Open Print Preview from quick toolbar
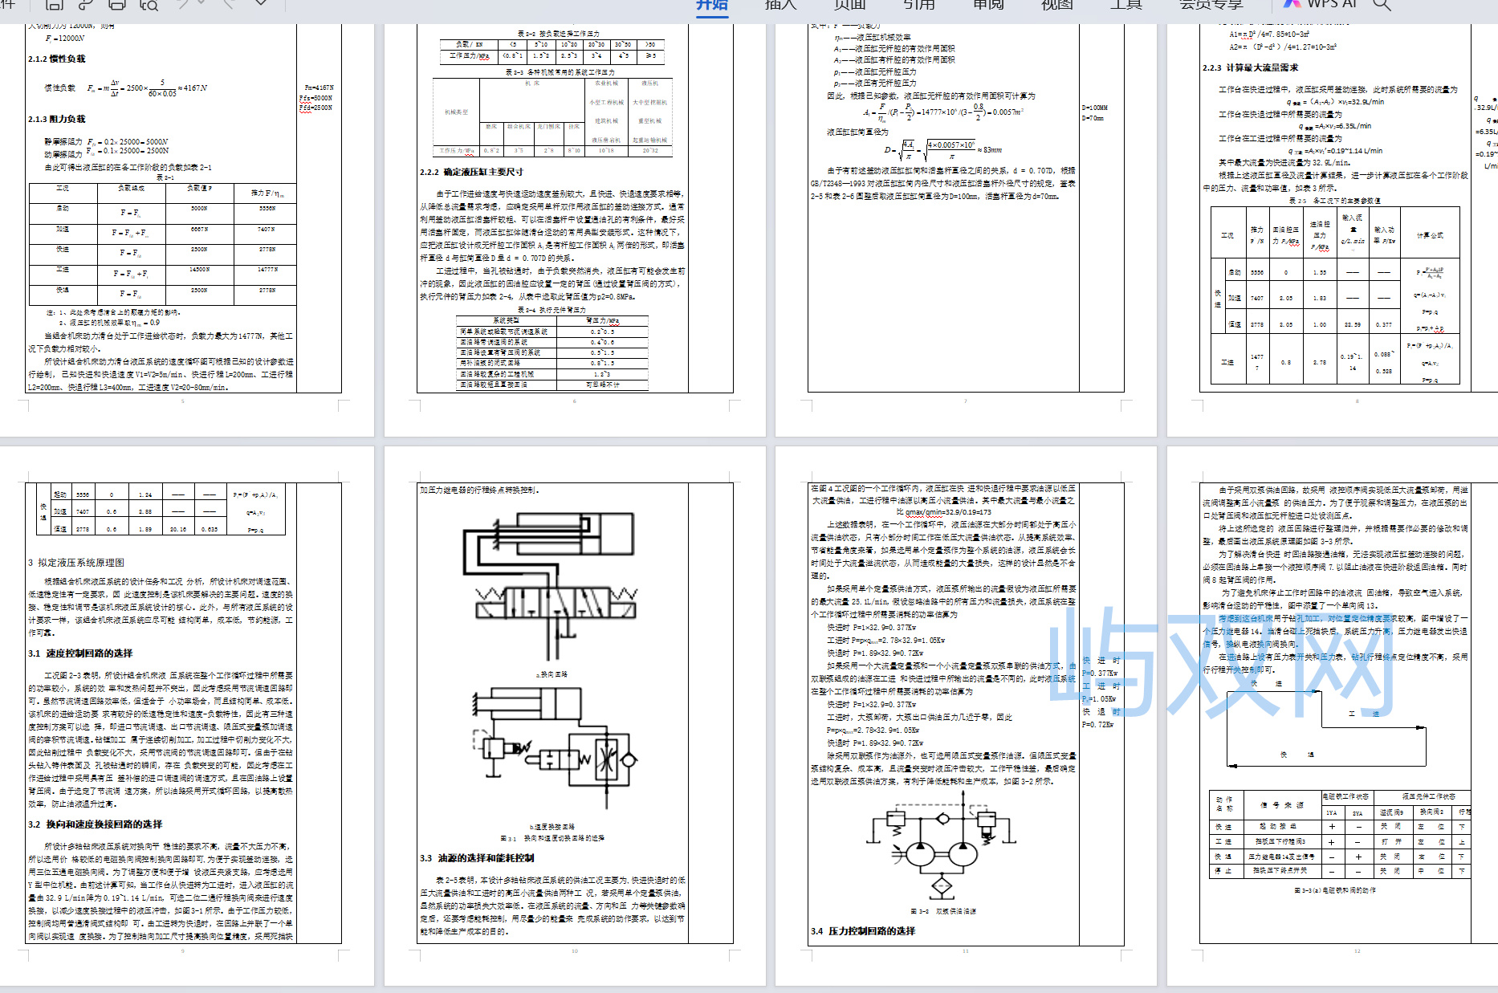 coord(149,4)
